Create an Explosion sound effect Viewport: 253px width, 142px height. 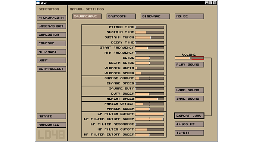click(x=51, y=35)
